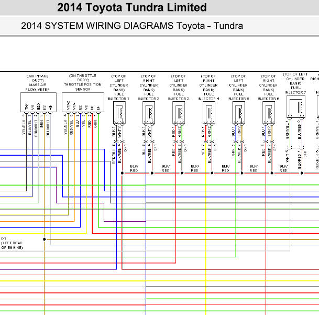Click the Fuel Injector 5 coil symbol

click(239, 112)
